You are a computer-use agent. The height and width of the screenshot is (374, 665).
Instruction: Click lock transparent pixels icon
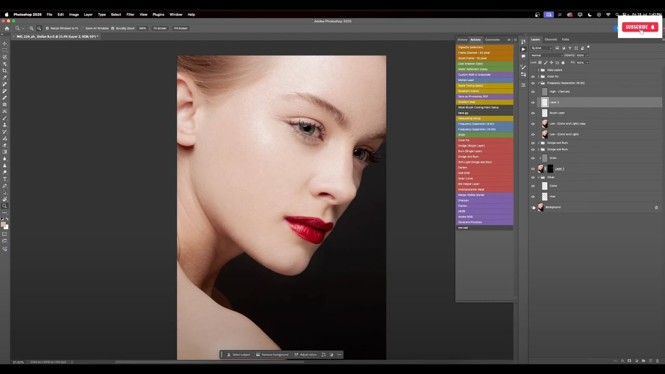(540, 62)
